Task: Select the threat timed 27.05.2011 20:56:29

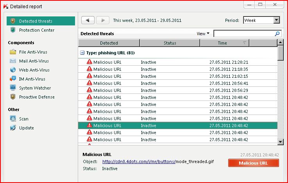Action: pyautogui.click(x=178, y=90)
